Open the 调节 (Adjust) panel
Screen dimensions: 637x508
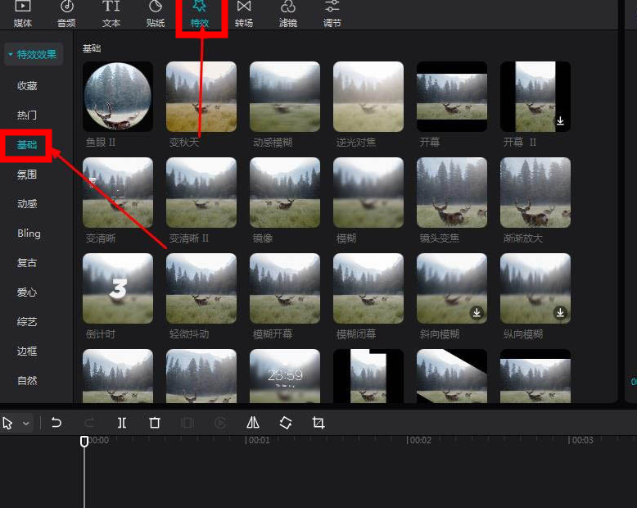coord(332,14)
